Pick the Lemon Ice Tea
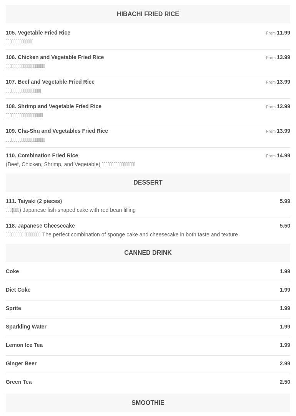 tap(148, 345)
